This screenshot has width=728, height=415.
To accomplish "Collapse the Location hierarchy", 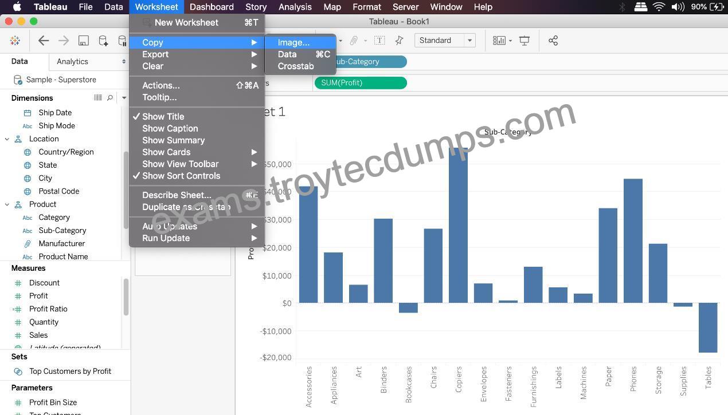I will tap(7, 139).
